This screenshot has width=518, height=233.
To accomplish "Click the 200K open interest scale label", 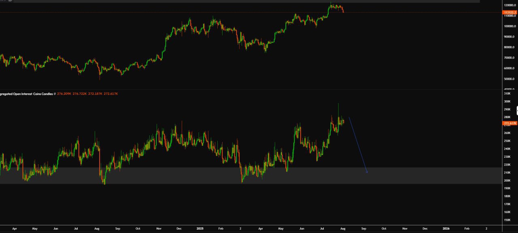I will 507,180.
